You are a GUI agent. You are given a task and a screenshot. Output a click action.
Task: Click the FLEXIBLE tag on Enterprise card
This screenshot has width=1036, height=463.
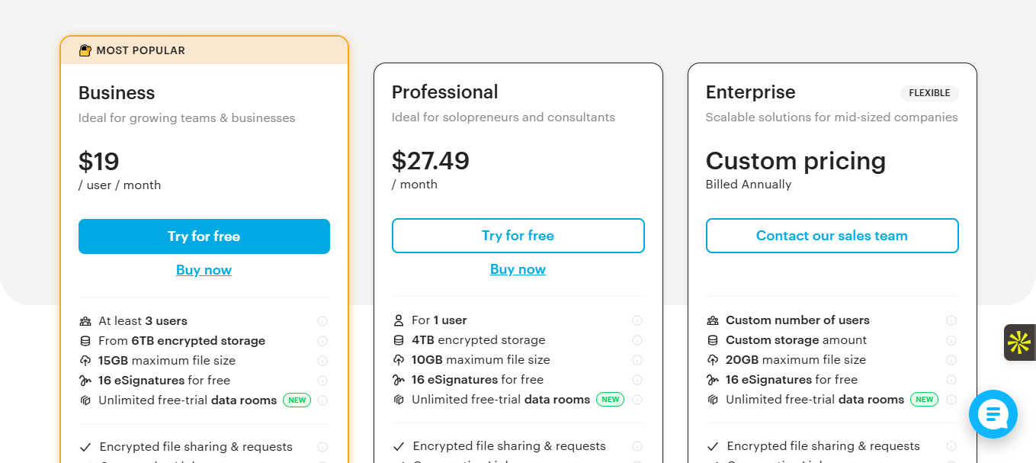coord(929,93)
